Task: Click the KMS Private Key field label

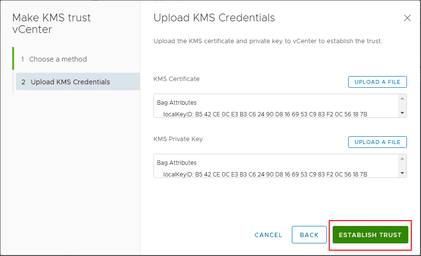Action: [178, 139]
